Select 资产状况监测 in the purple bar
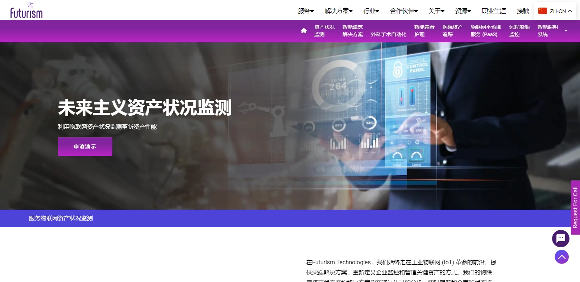 tap(324, 31)
